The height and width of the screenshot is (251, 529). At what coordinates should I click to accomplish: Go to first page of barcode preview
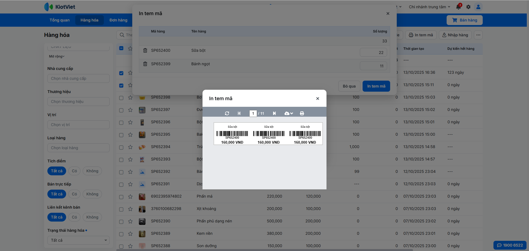(x=239, y=113)
